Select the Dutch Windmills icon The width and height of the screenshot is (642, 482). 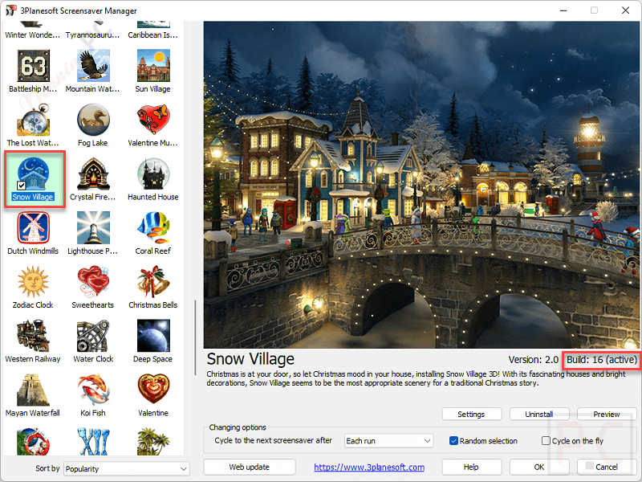click(x=33, y=227)
